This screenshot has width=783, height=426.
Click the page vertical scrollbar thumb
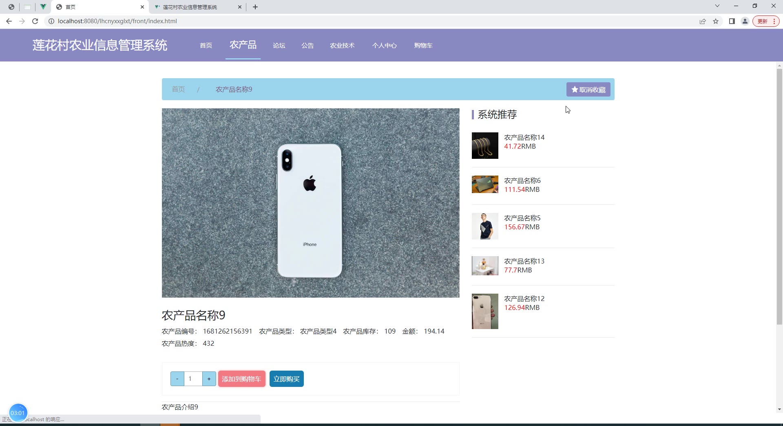click(x=779, y=197)
